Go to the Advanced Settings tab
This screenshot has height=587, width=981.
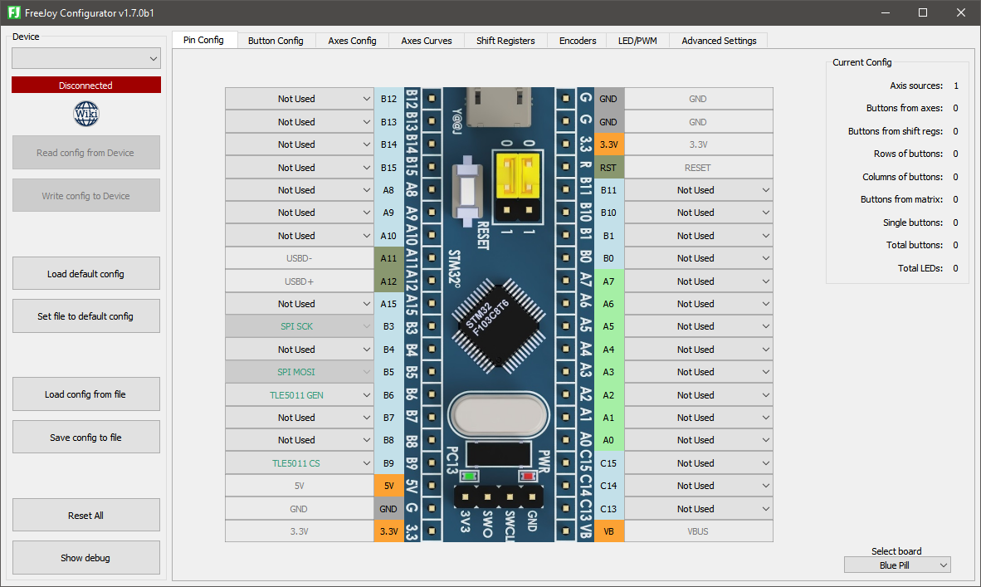[x=719, y=41]
